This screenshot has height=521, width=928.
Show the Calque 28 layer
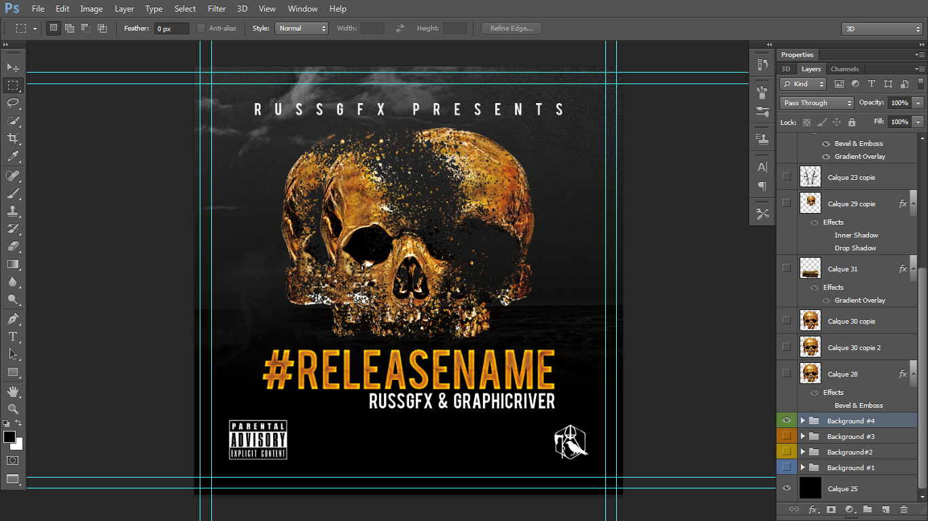(787, 373)
